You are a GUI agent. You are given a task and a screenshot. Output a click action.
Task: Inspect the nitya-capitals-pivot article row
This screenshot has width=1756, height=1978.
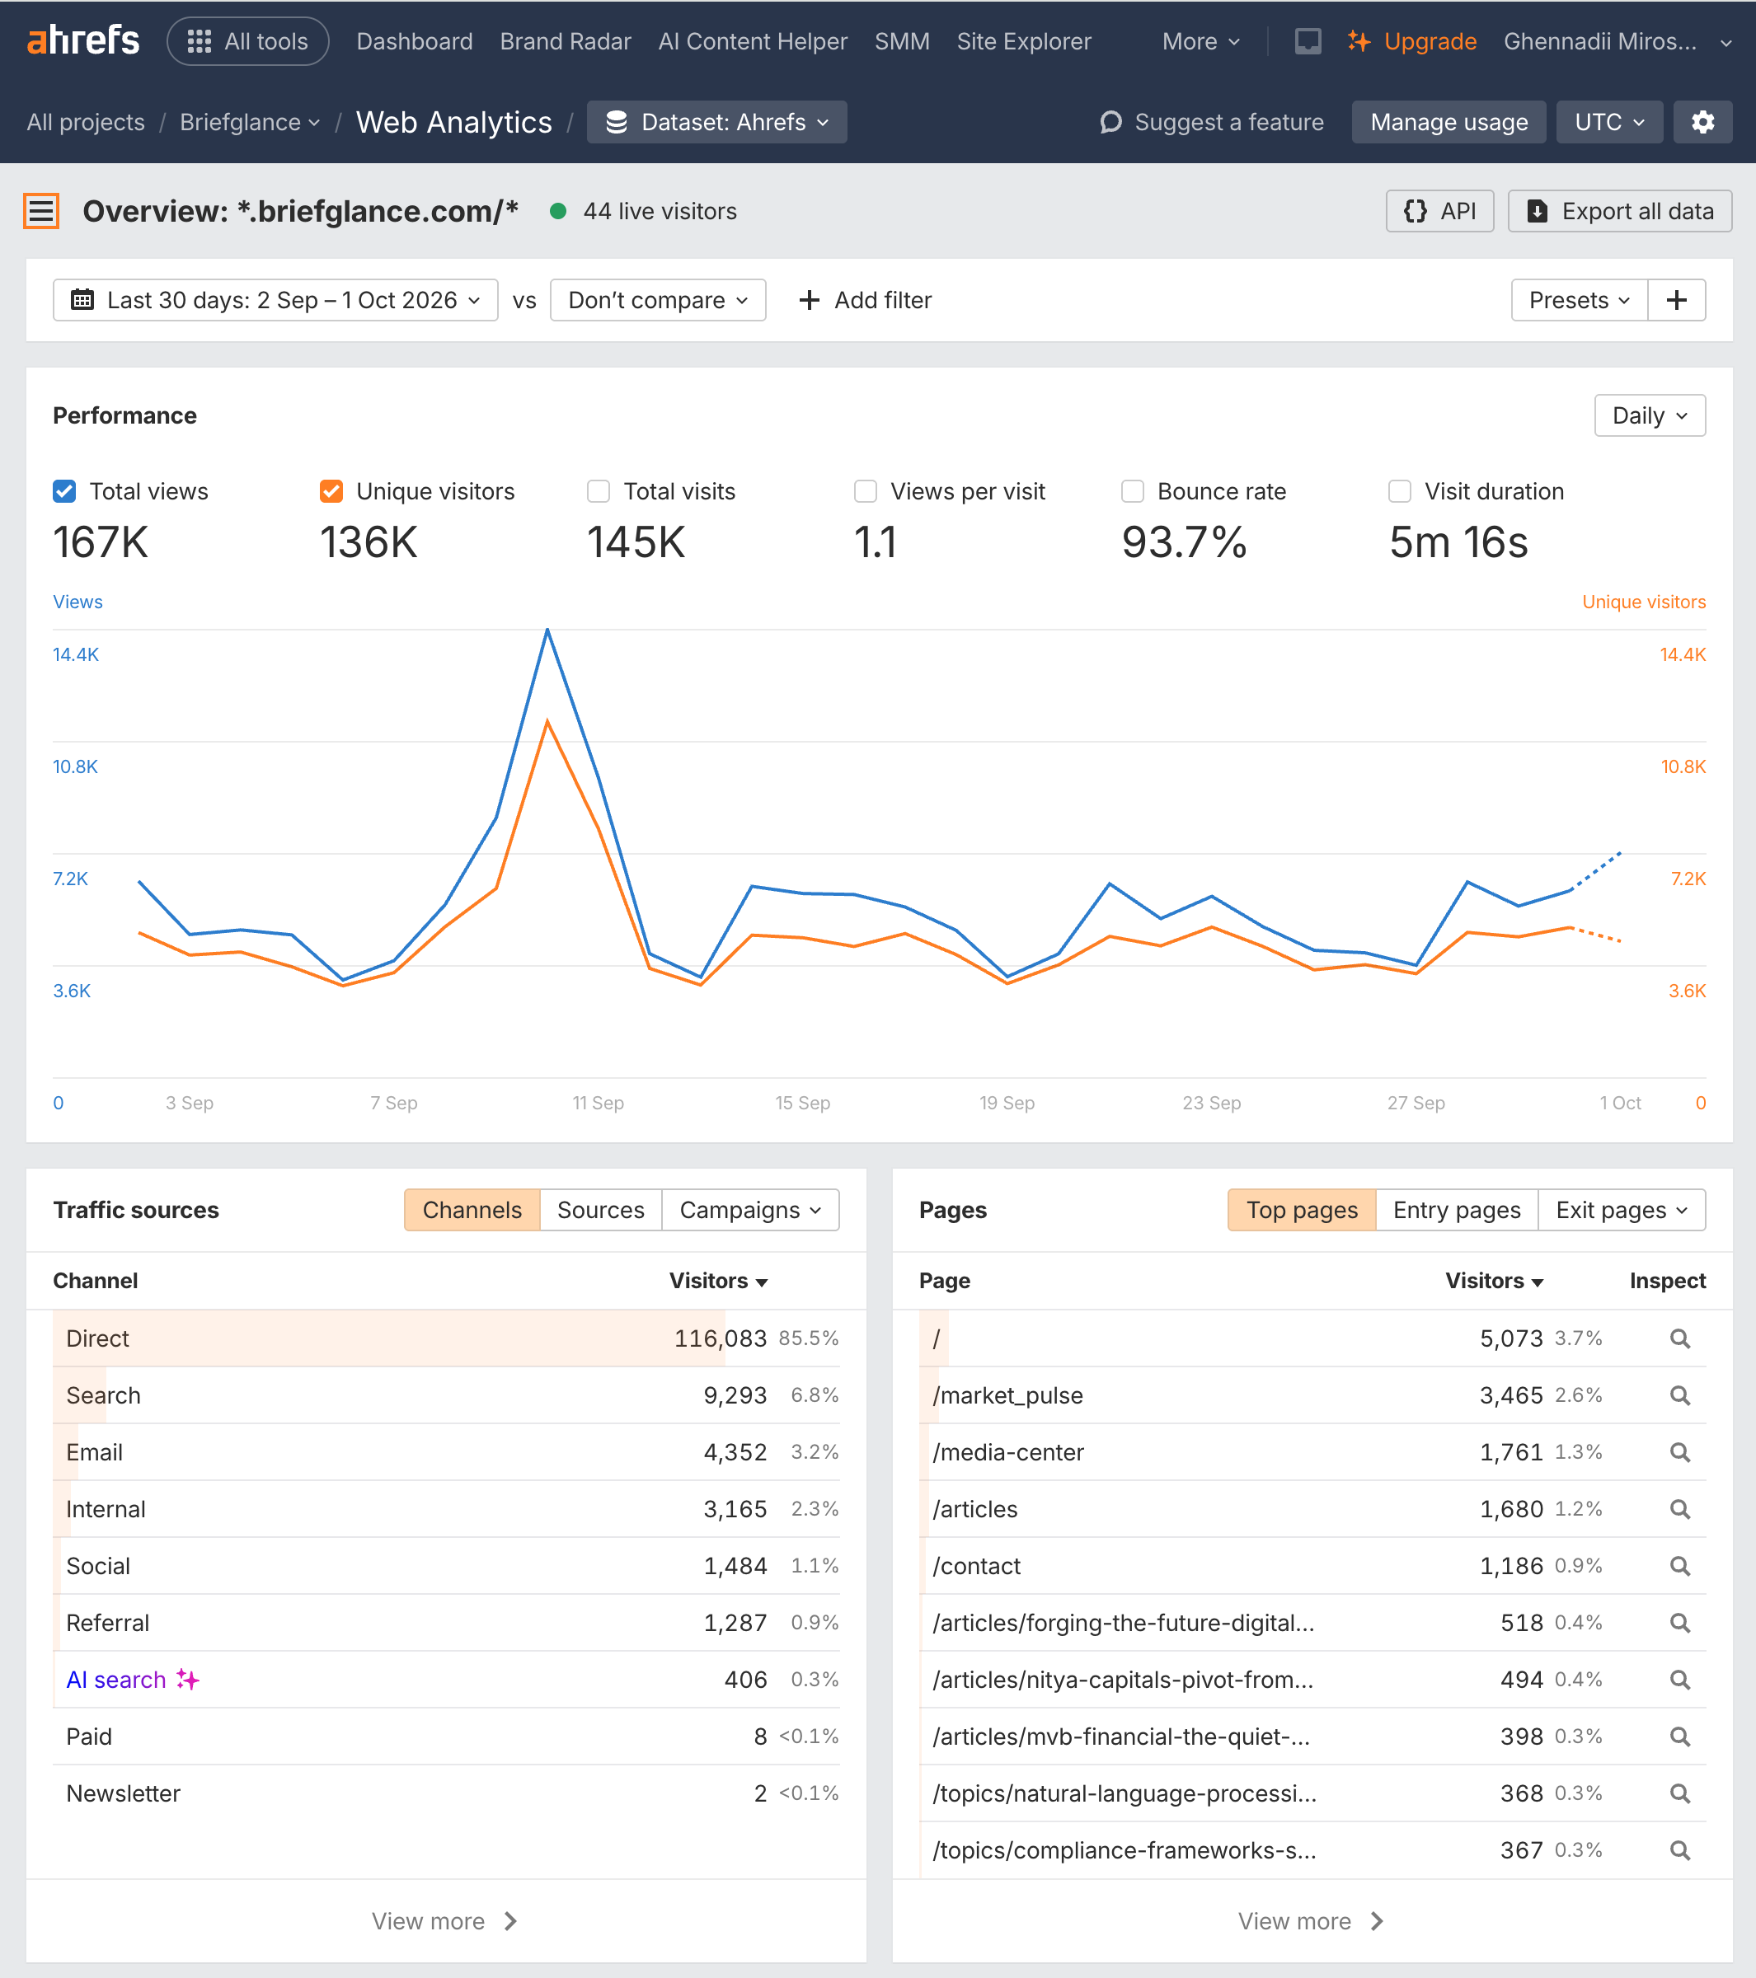click(1679, 1680)
